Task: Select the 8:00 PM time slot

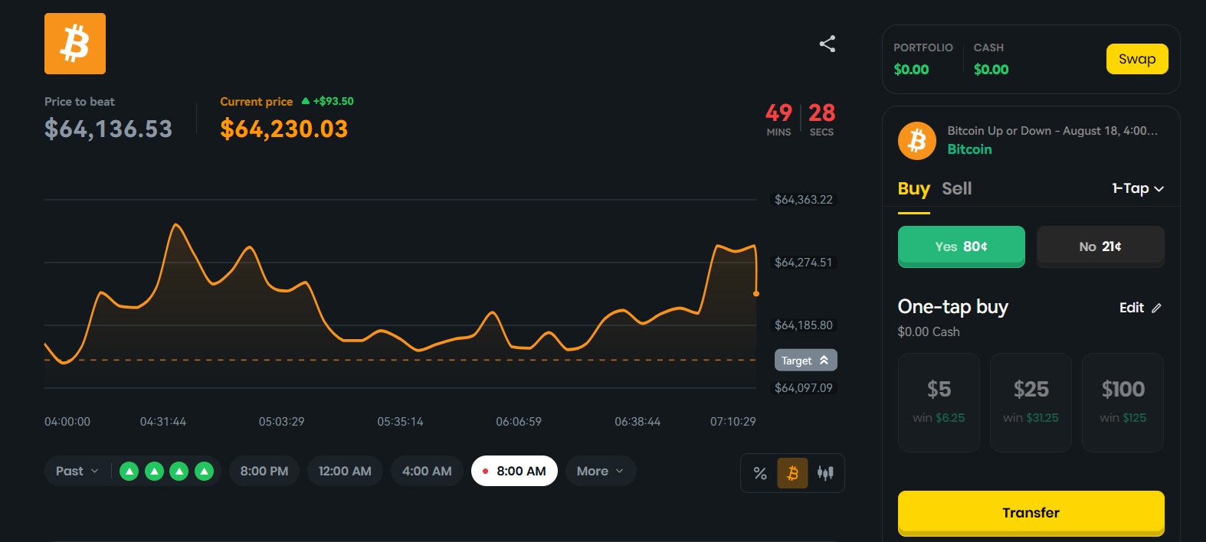Action: tap(264, 471)
